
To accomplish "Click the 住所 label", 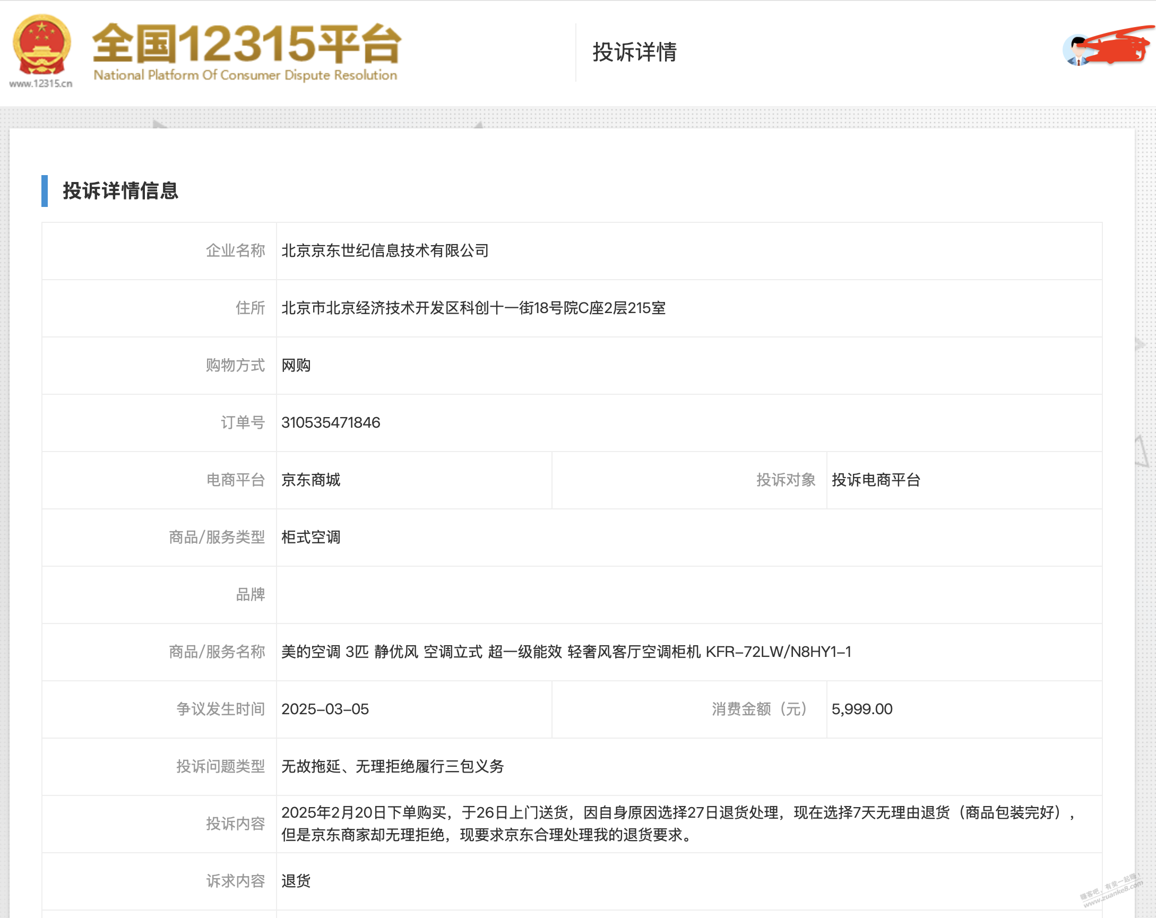I will coord(251,308).
